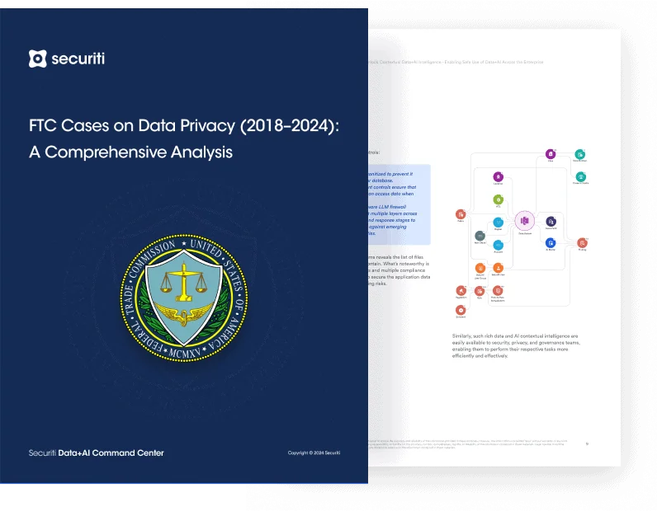Viewport: 657px width, 511px height.
Task: Click the paragraph starting with "Similarly, such rich data"
Action: (x=520, y=348)
